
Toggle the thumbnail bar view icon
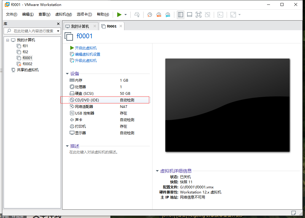click(190, 15)
